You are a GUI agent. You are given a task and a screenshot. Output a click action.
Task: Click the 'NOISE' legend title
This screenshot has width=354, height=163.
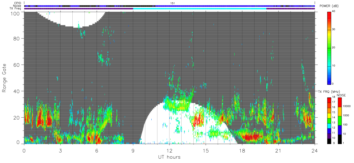coord(341,95)
